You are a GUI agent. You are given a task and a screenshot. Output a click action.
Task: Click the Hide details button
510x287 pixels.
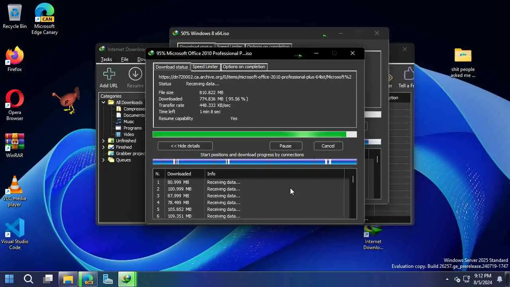(185, 146)
